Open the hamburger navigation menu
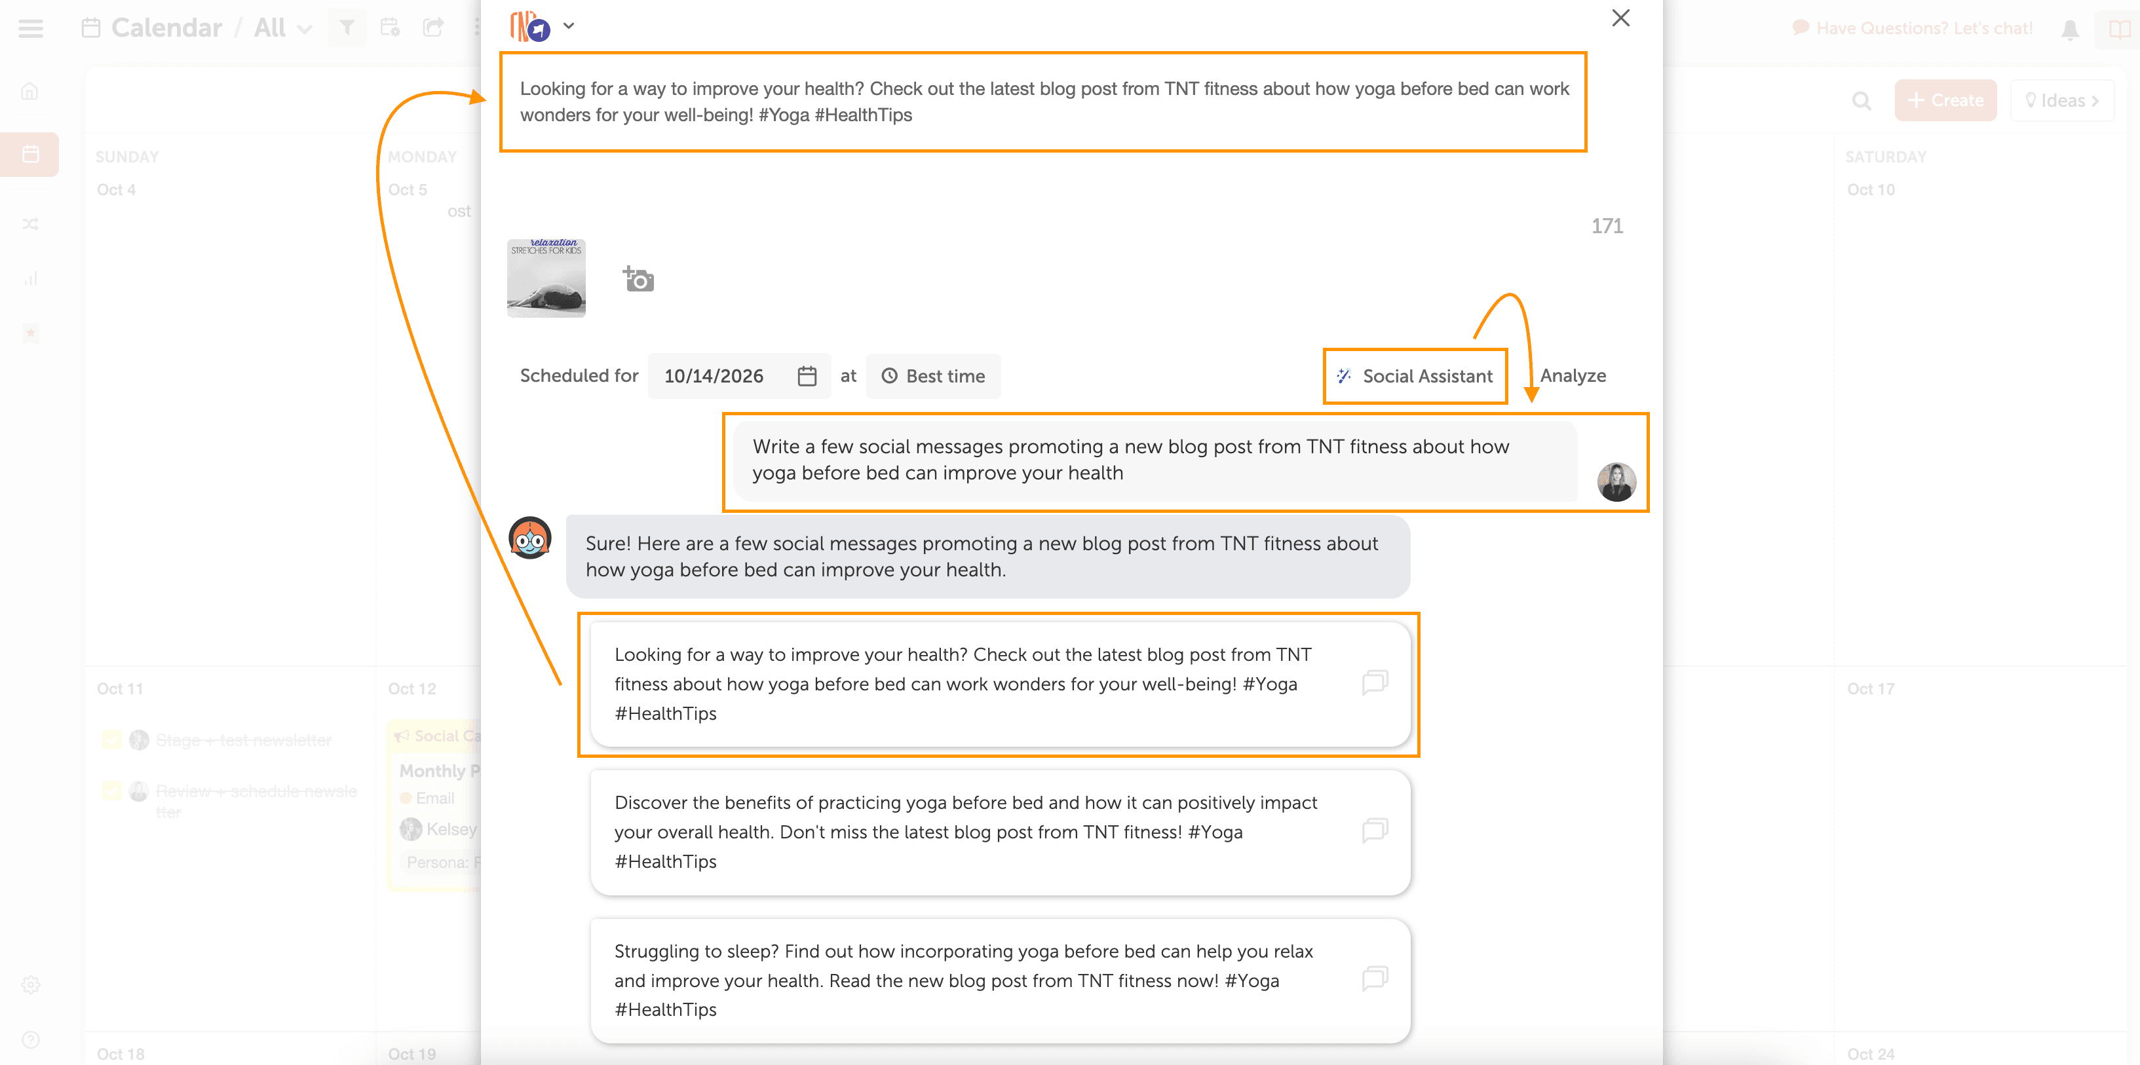 tap(31, 28)
